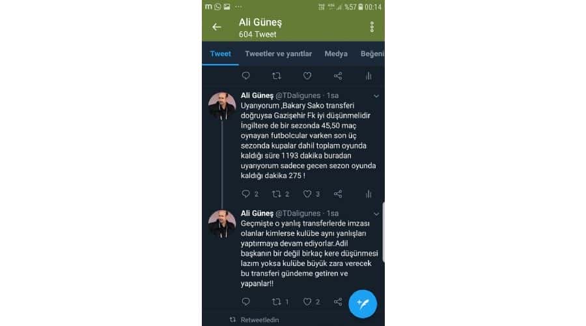The width and height of the screenshot is (586, 326).
Task: Switch to the 'Tweetler ve yanıtlar' tab
Action: click(279, 54)
